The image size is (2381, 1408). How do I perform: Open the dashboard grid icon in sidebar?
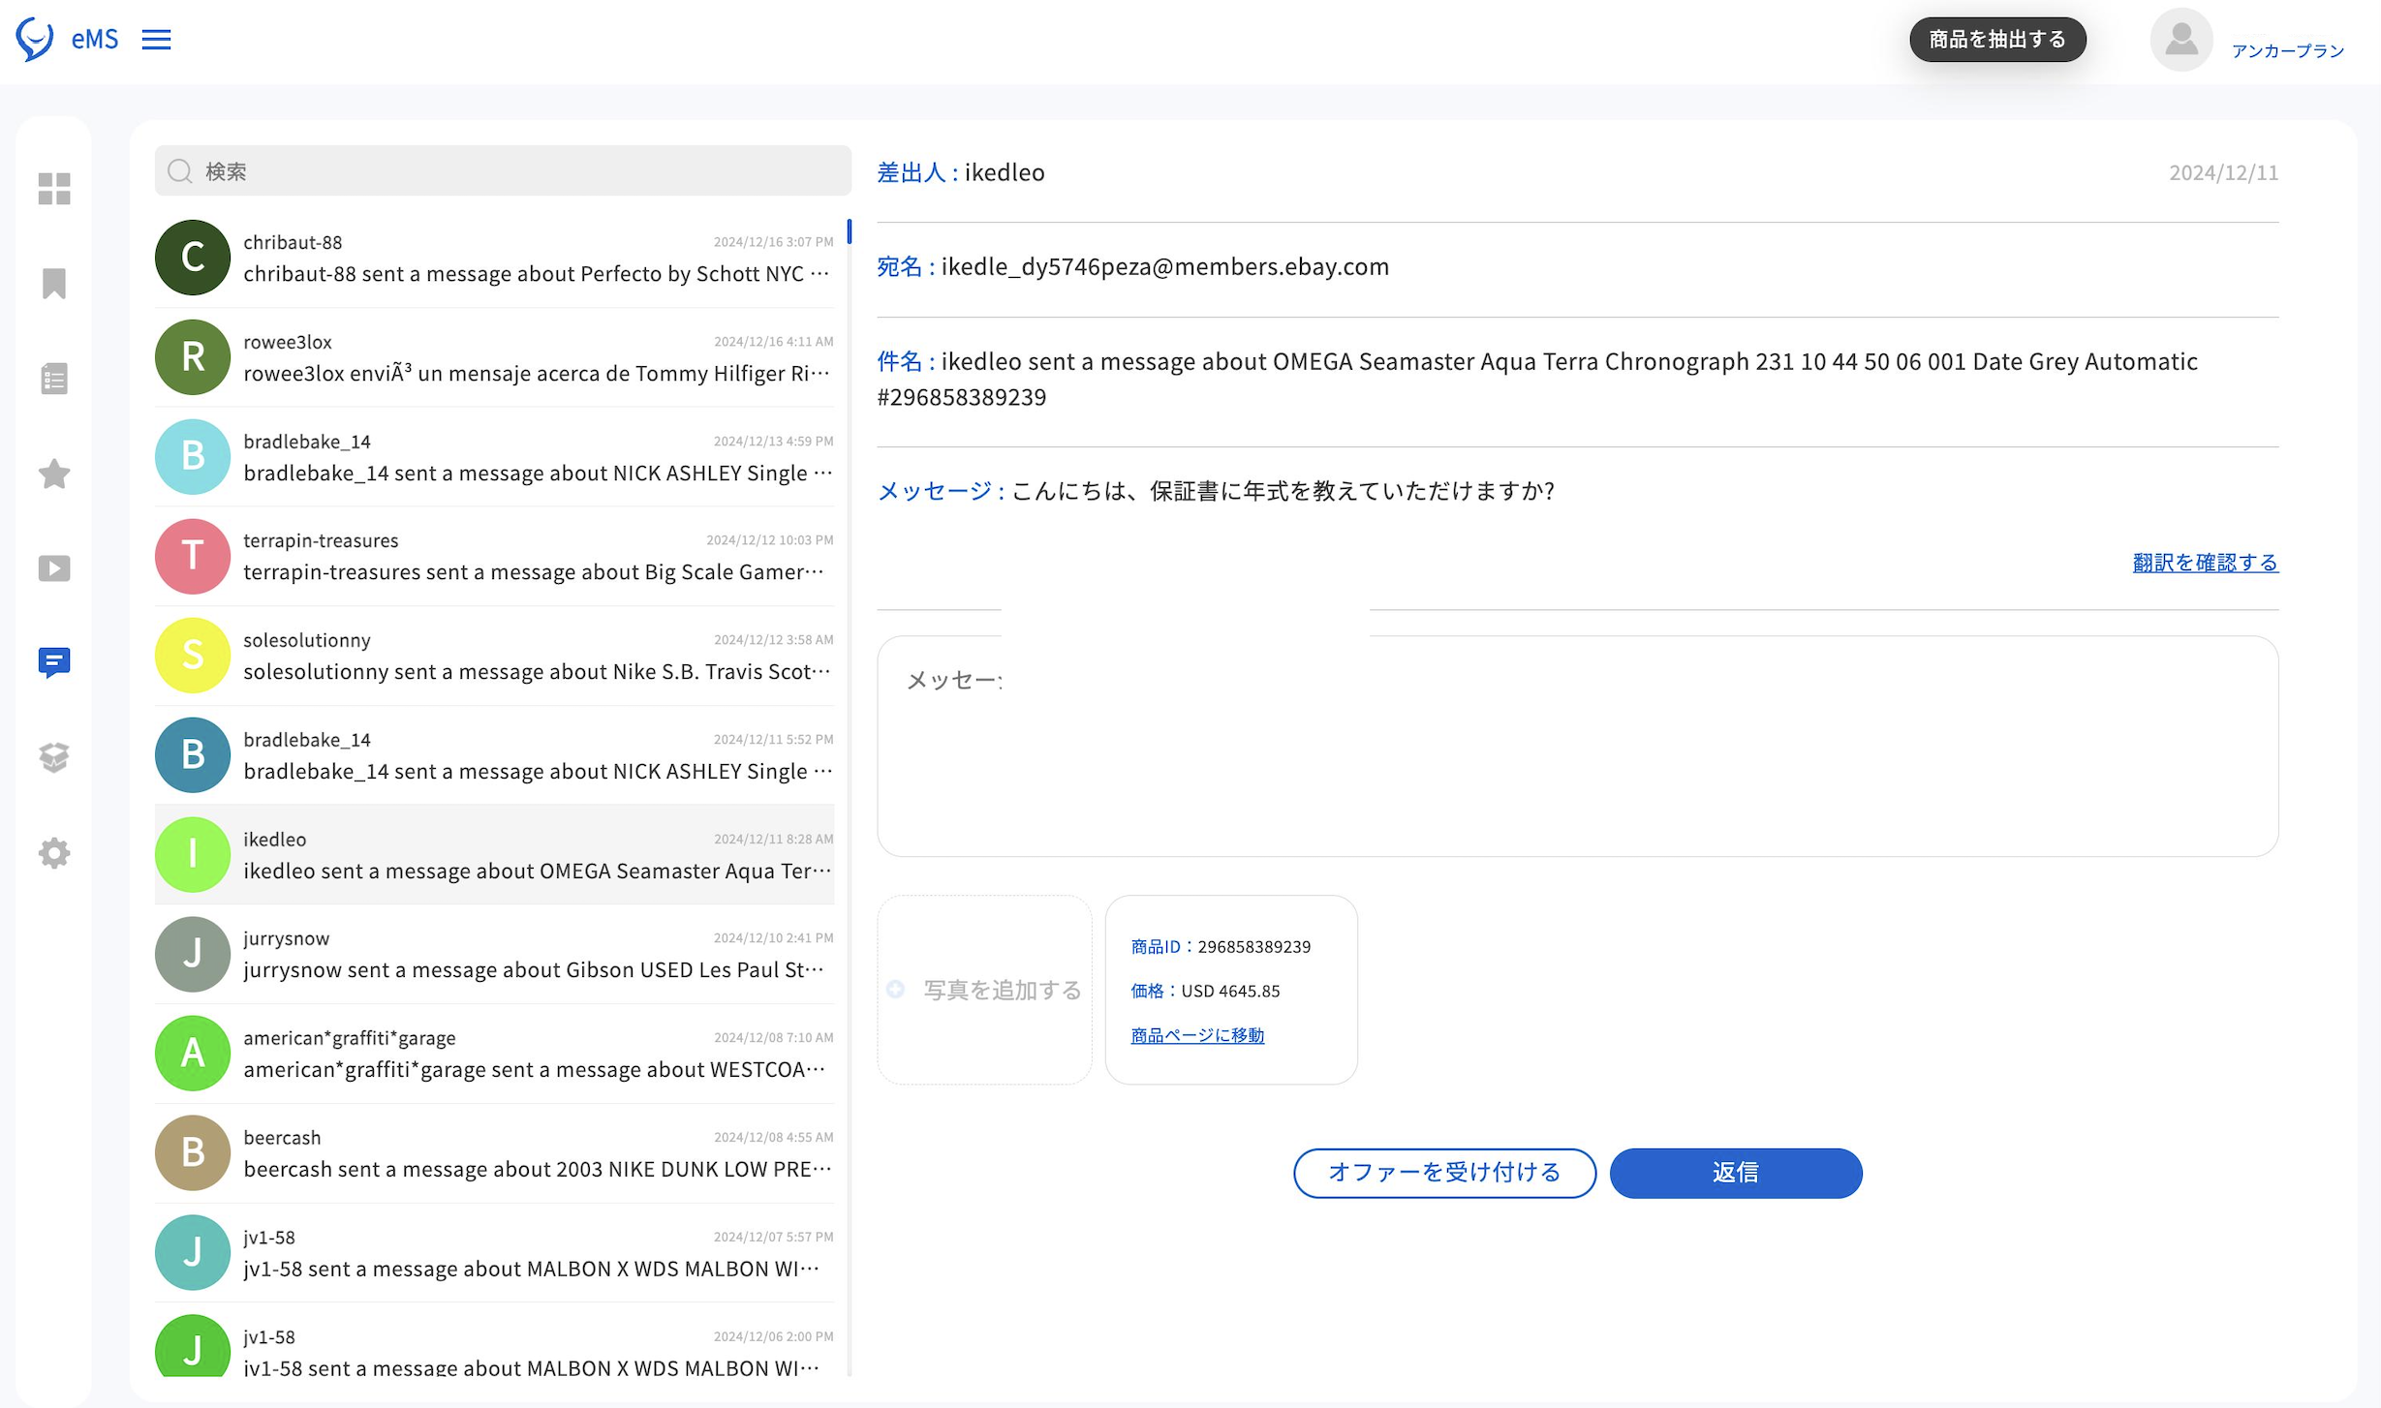[54, 189]
